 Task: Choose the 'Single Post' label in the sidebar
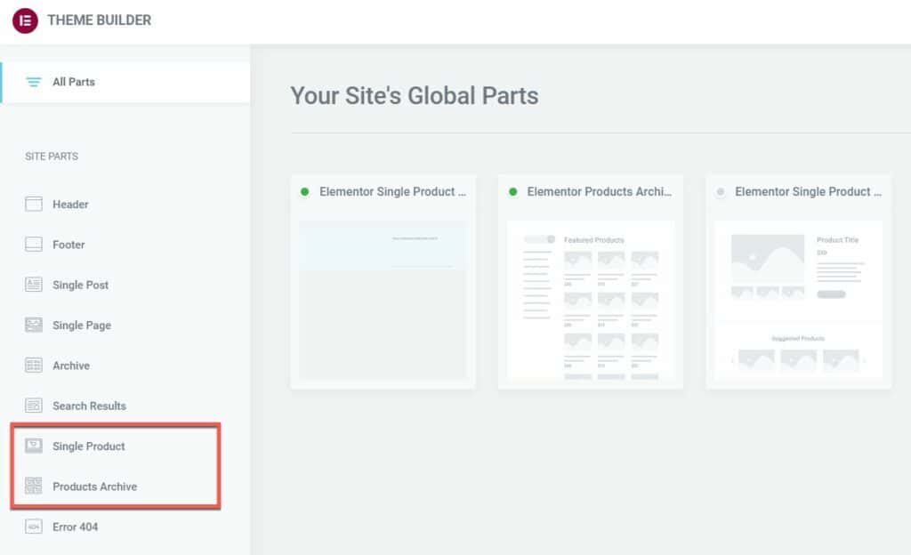pos(80,285)
